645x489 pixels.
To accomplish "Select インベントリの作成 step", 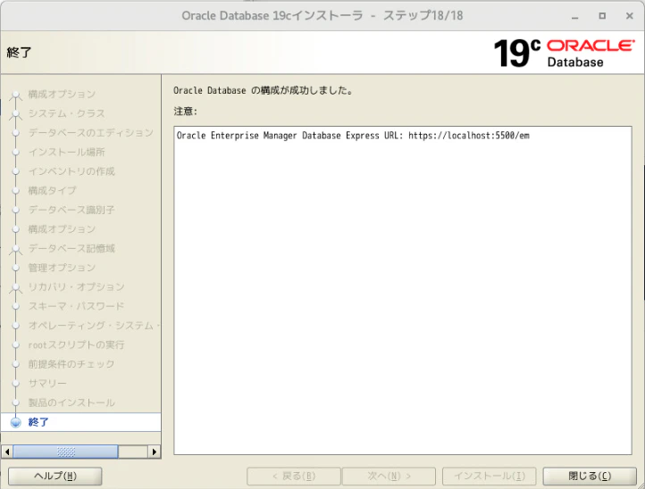I will (x=71, y=171).
